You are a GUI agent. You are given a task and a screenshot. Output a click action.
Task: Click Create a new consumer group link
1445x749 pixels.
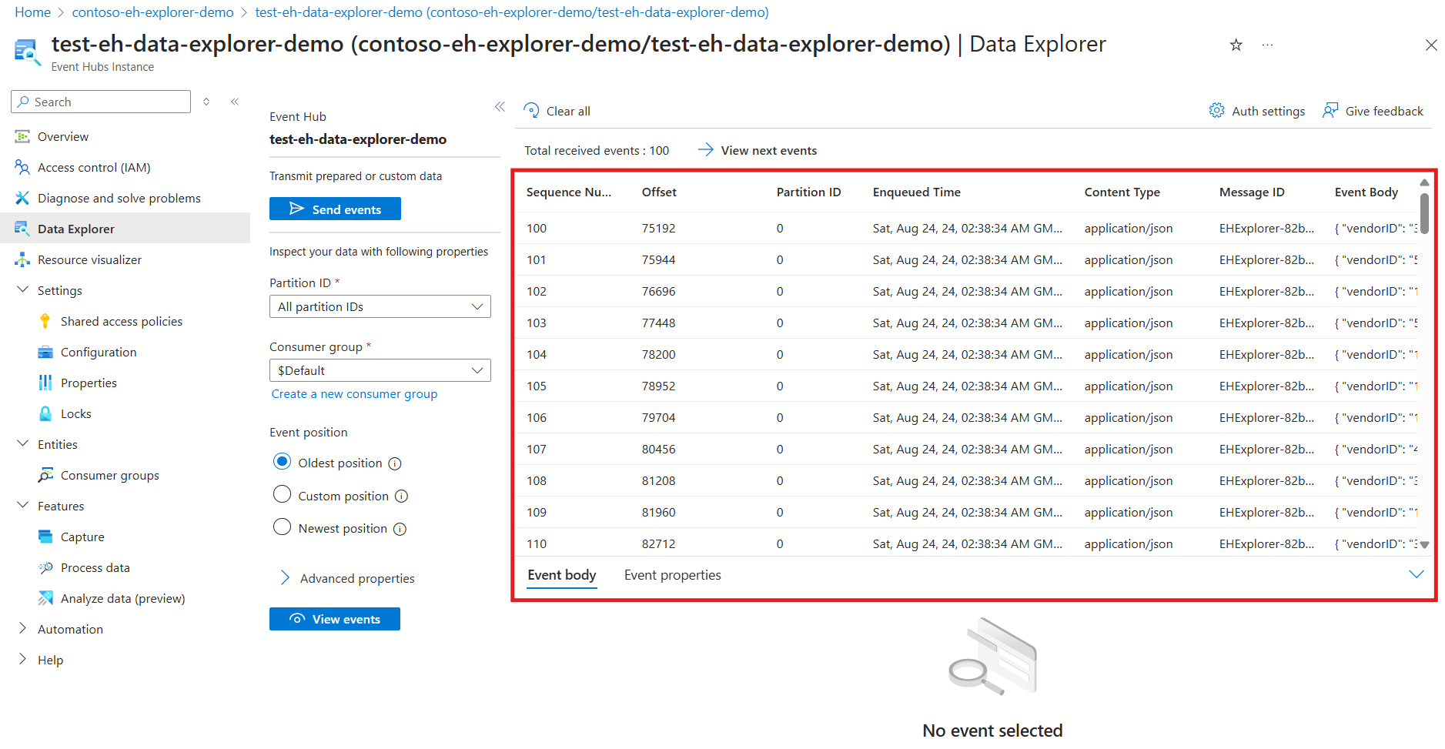tap(354, 394)
